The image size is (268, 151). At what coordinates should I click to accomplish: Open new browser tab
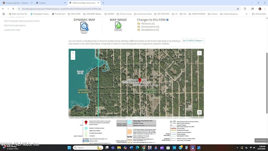(103, 3)
